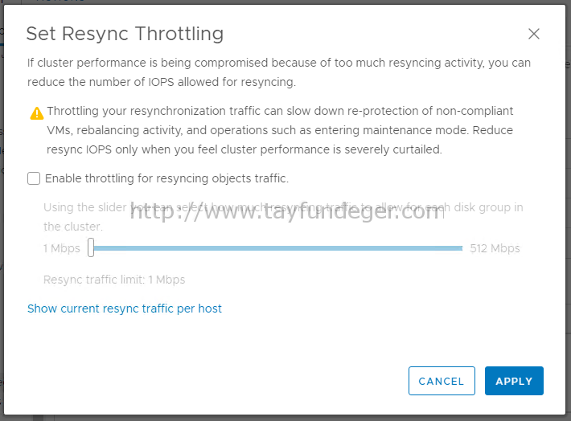Click the resync traffic slider handle
This screenshot has height=421, width=571.
(91, 247)
